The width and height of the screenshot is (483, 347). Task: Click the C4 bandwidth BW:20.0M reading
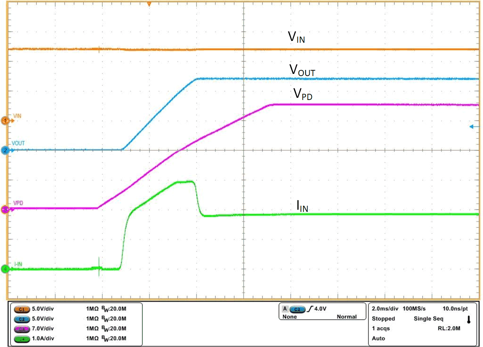(114, 339)
